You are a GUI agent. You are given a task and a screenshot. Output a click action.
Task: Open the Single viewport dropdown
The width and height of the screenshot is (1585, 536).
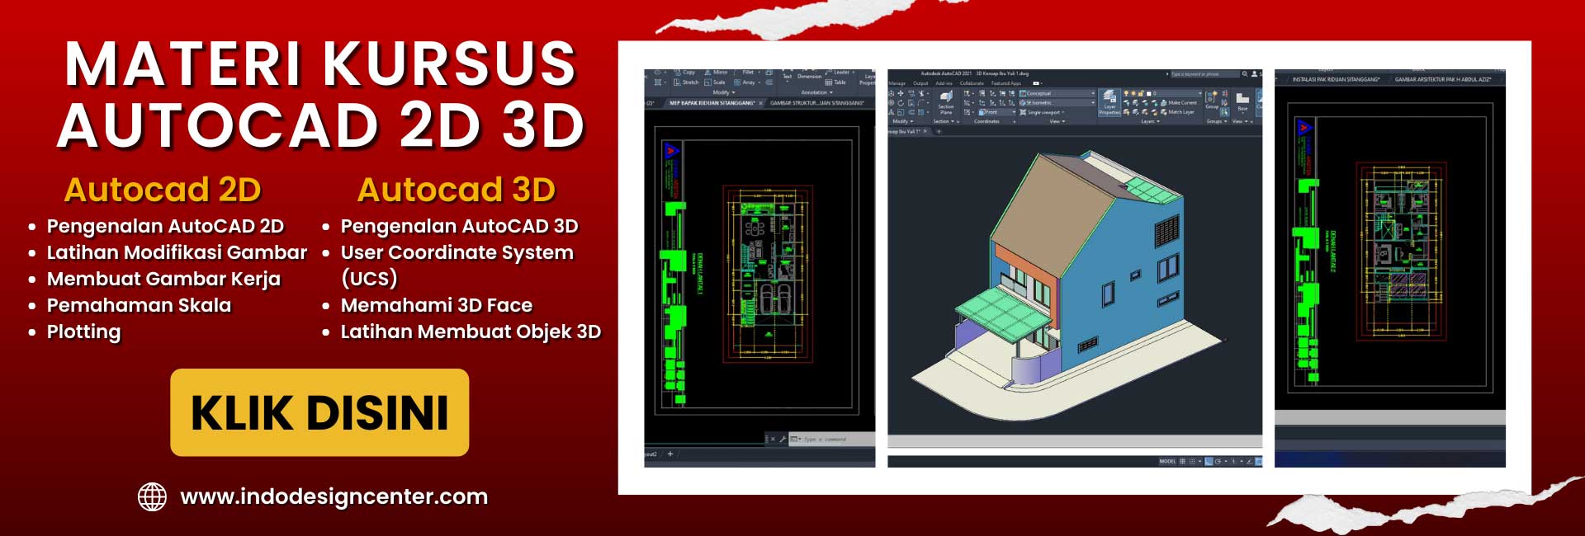pyautogui.click(x=1043, y=112)
